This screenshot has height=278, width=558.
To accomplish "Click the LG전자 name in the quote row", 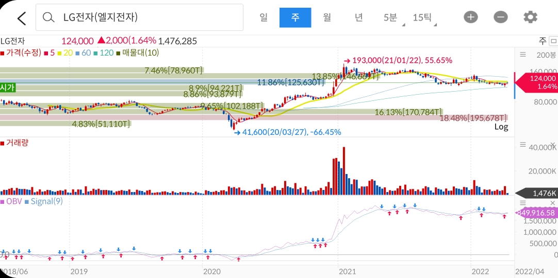I will 13,41.
